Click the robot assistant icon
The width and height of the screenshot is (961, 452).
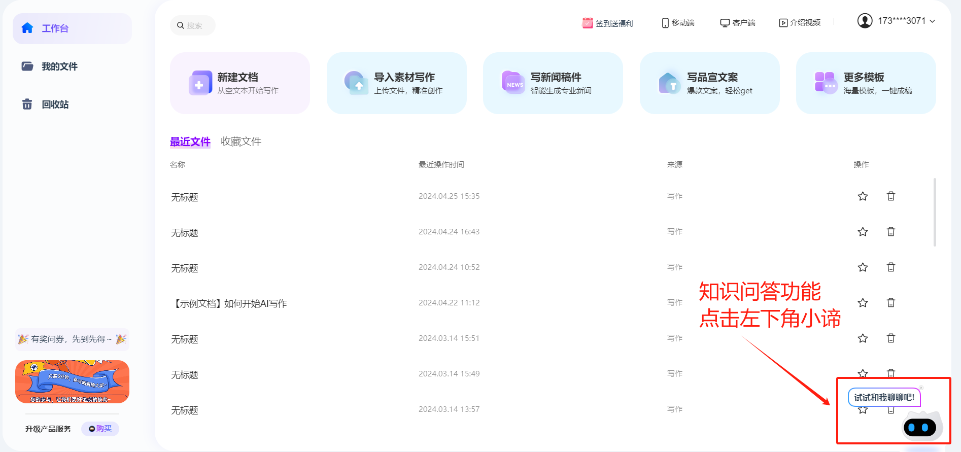[921, 427]
